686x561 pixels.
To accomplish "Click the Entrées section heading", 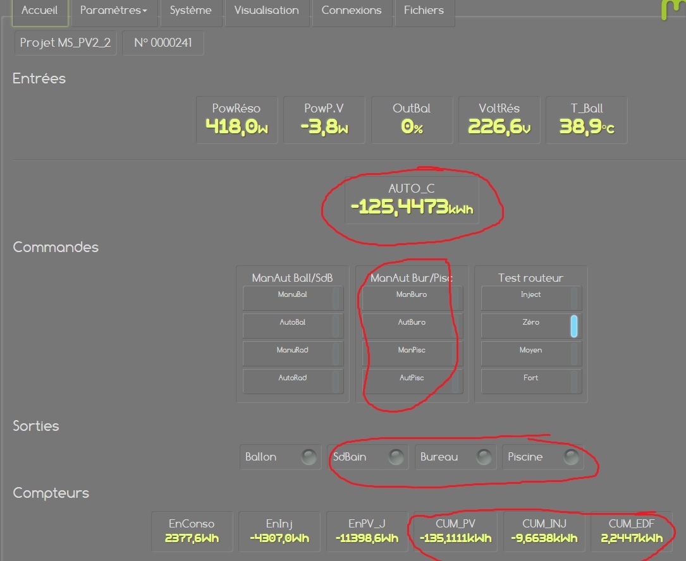I will (x=39, y=79).
